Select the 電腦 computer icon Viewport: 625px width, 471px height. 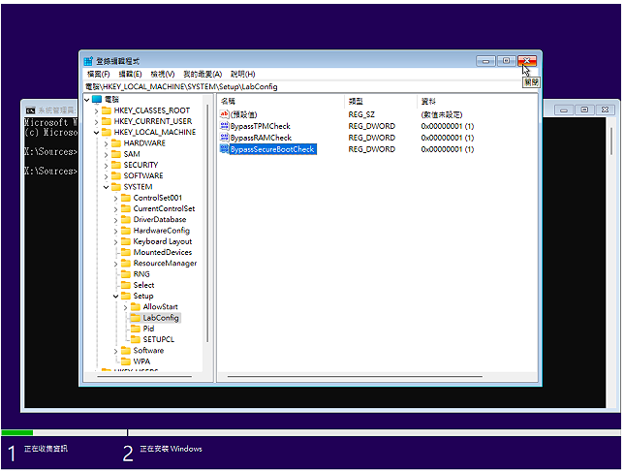tap(97, 99)
